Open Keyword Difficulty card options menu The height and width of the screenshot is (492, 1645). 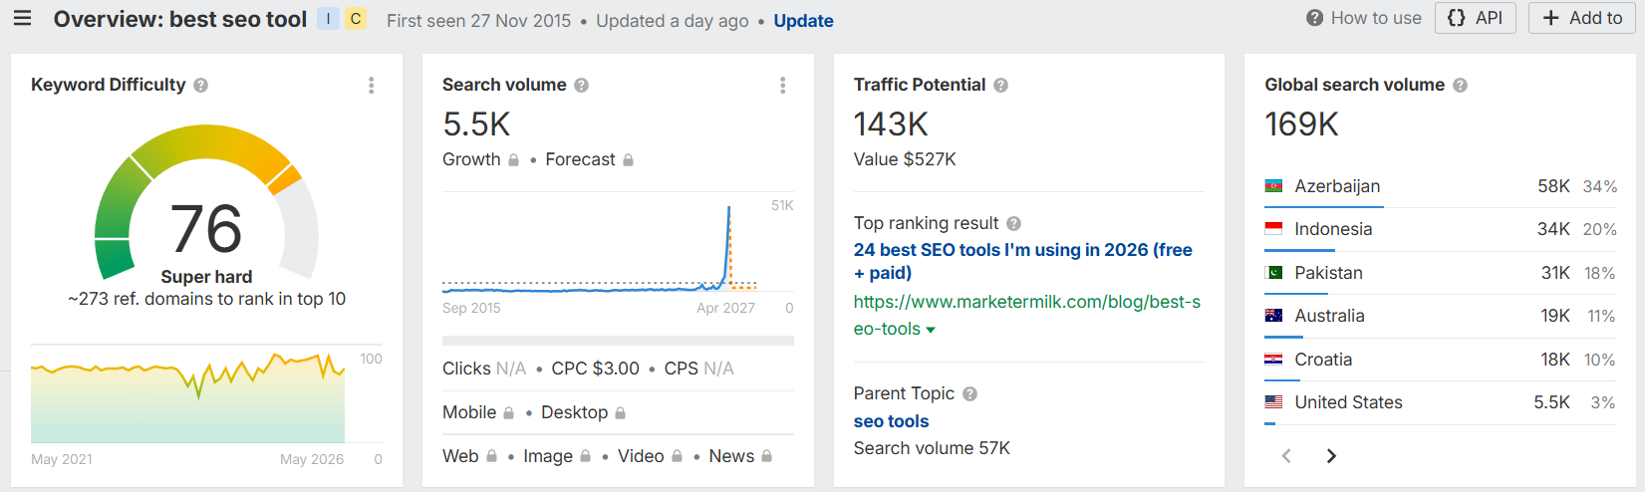click(x=372, y=86)
